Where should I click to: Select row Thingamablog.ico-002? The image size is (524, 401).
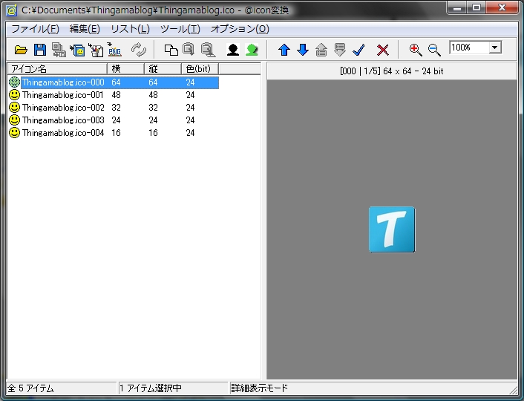[x=114, y=108]
